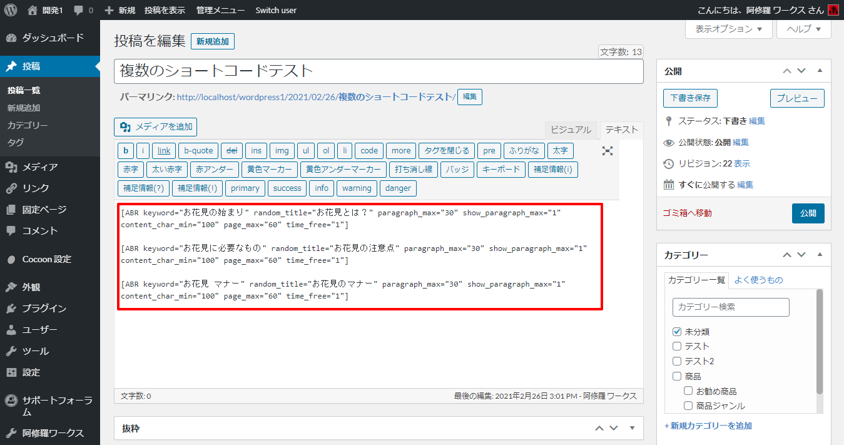Check the テスト2 category
The image size is (844, 445).
[x=677, y=361]
